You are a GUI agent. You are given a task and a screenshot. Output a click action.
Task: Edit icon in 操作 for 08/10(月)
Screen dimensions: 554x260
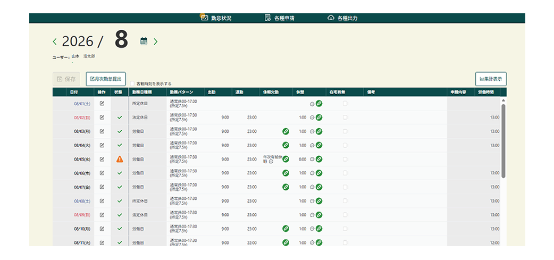[102, 229]
